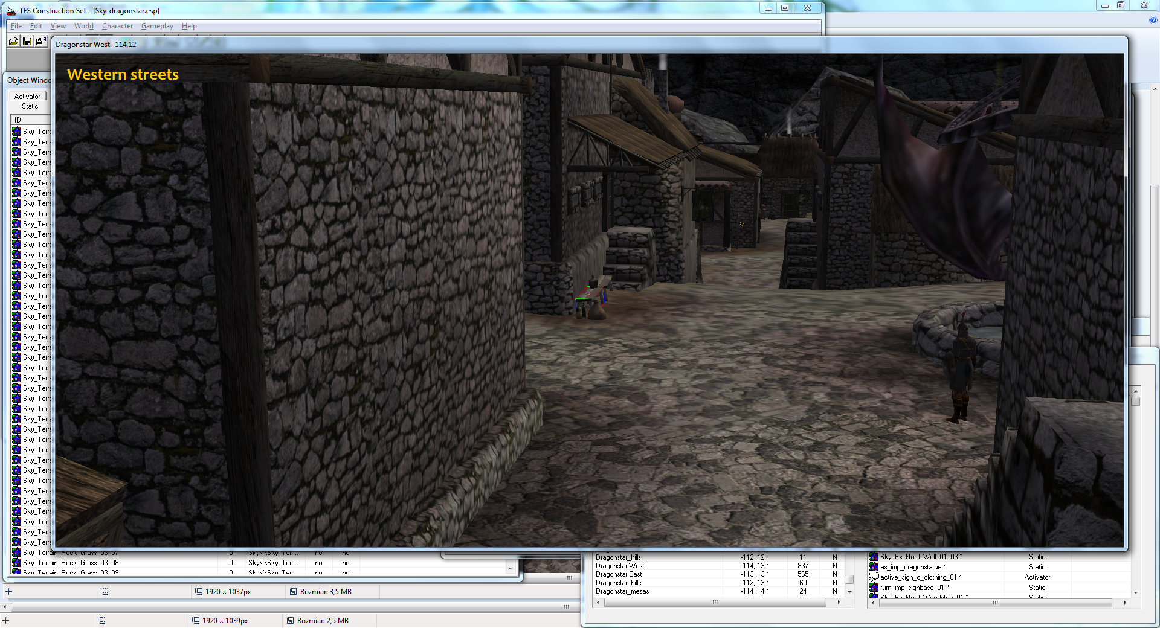This screenshot has width=1160, height=628.
Task: Click the Rozmiar: 3,5 MB status text
Action: [326, 592]
